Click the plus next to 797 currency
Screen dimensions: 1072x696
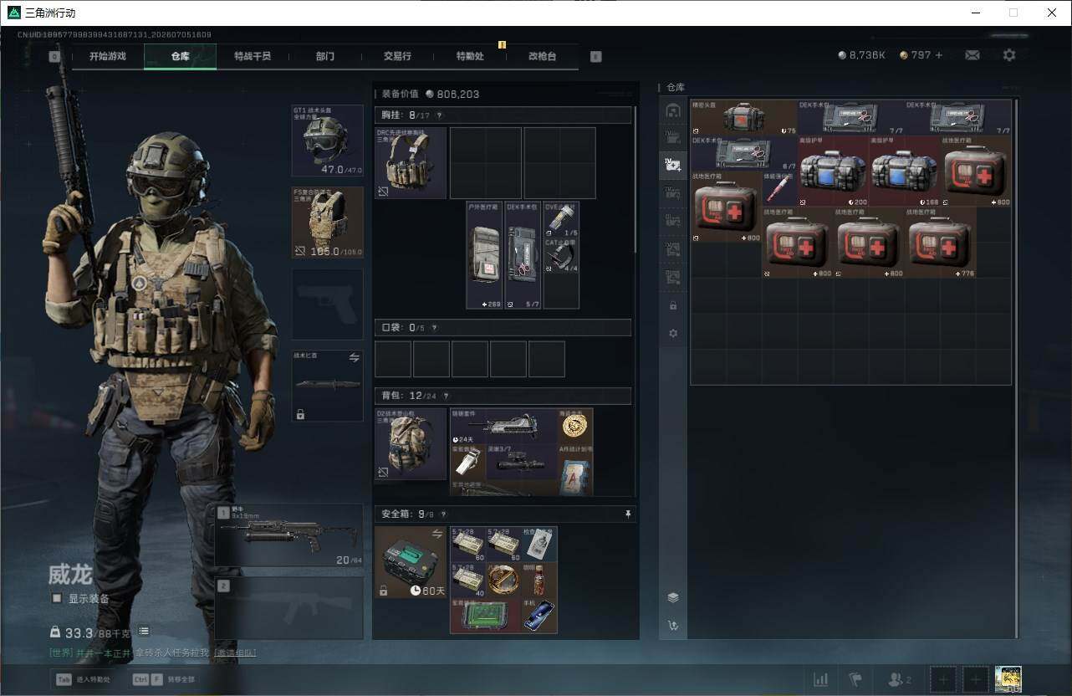[938, 55]
